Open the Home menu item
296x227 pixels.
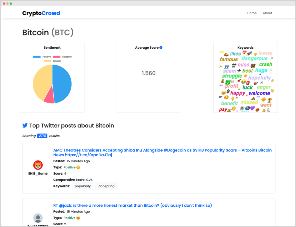click(252, 13)
